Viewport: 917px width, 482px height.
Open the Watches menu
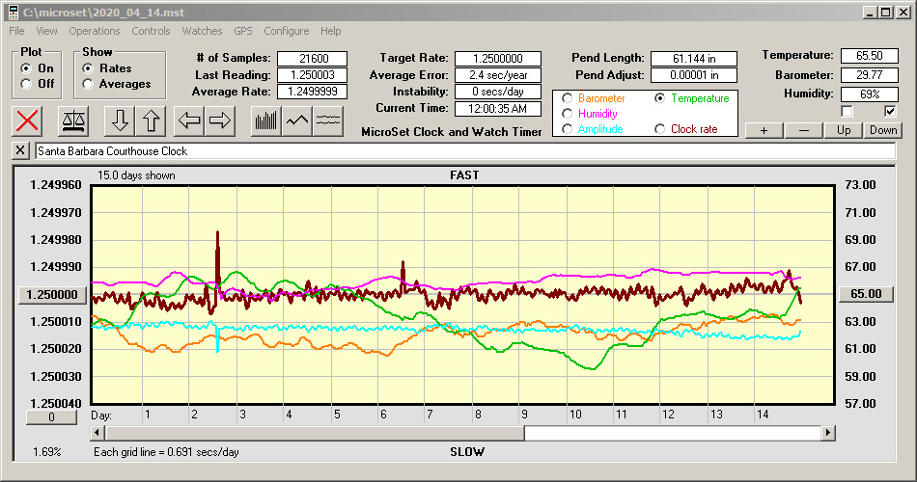[x=202, y=31]
